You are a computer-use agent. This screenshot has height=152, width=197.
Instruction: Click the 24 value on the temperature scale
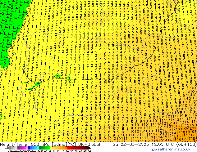[x=67, y=151]
